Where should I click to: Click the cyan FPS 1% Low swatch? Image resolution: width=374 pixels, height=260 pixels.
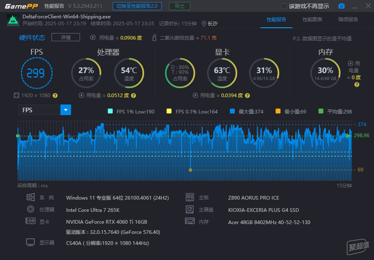110,111
